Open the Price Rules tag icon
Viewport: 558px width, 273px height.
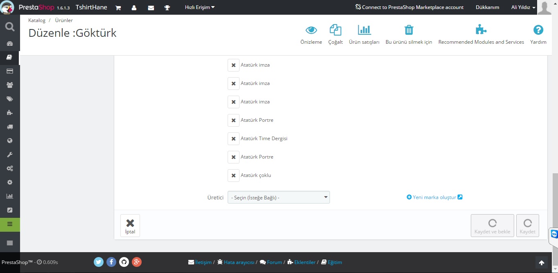point(10,99)
